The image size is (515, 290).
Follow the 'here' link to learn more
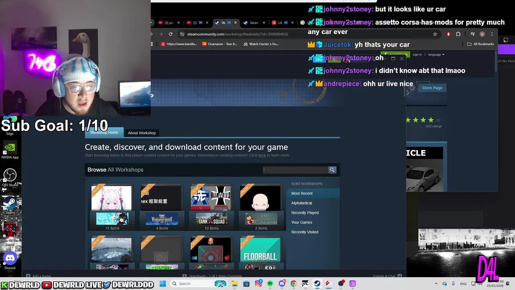262,155
